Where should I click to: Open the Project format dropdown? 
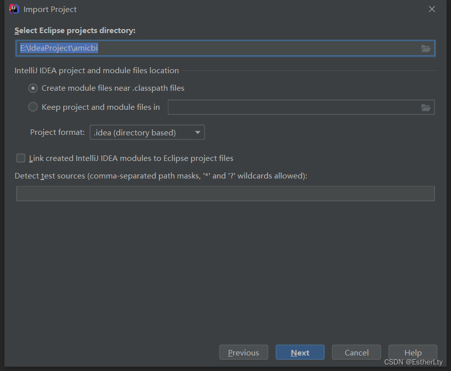(x=147, y=132)
